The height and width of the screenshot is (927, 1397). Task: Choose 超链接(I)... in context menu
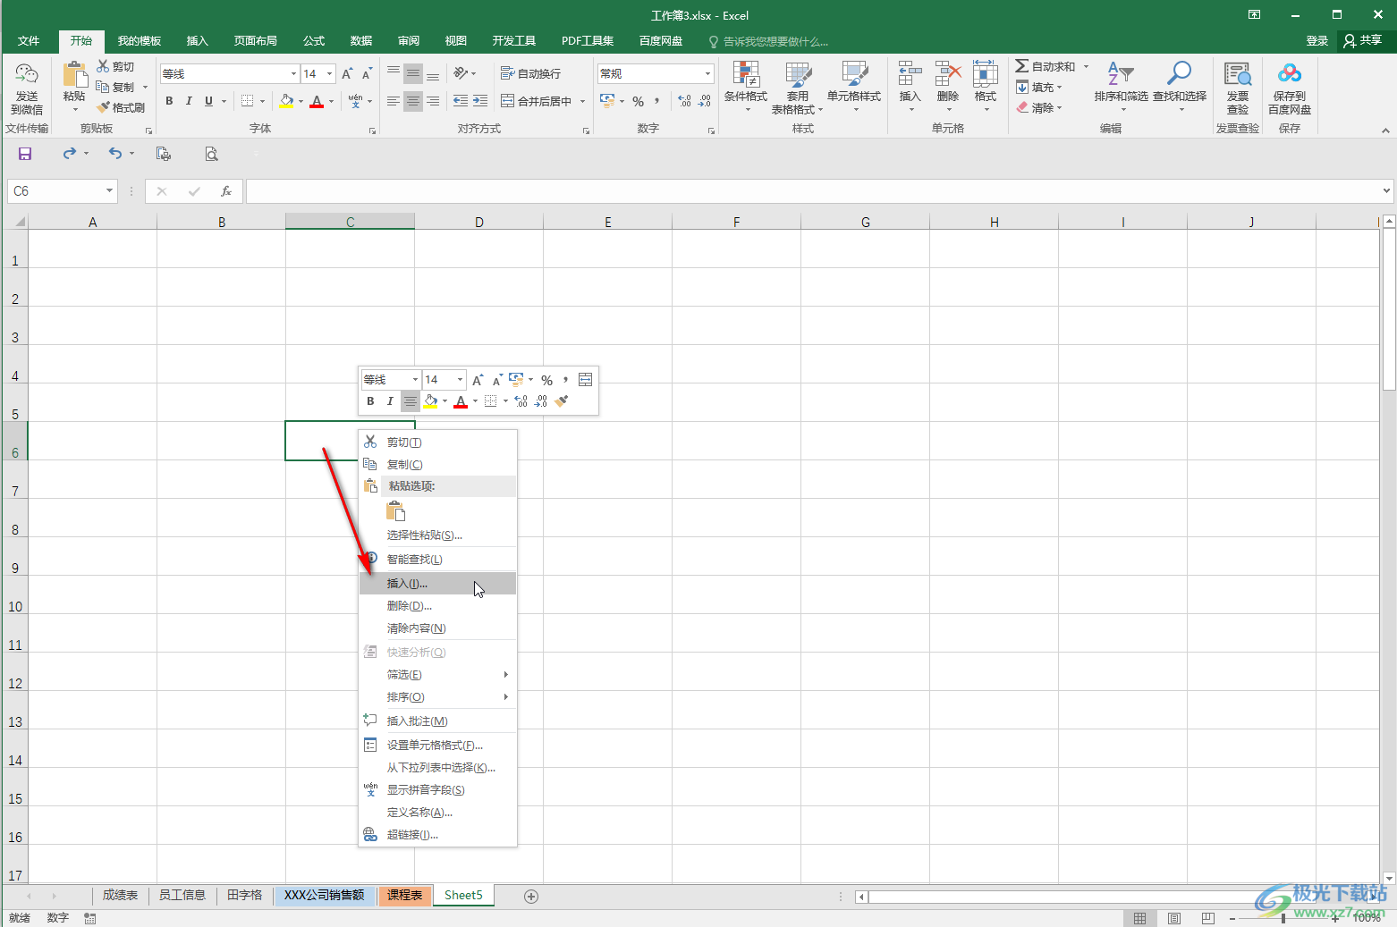(x=437, y=835)
